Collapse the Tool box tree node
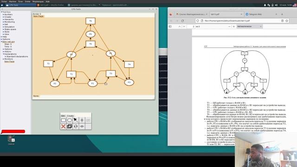The height and width of the screenshot is (167, 297). point(1,12)
